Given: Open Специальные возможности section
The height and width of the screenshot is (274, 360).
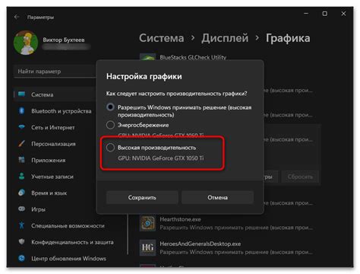Looking at the screenshot, I should pyautogui.click(x=68, y=226).
